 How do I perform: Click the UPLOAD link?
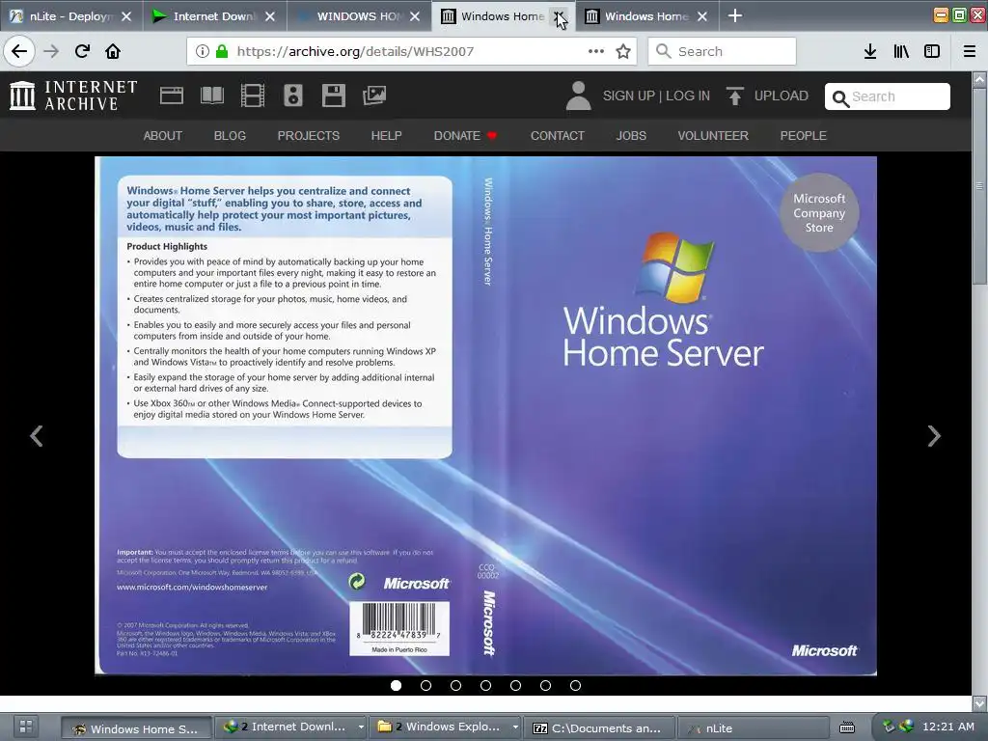coord(782,96)
